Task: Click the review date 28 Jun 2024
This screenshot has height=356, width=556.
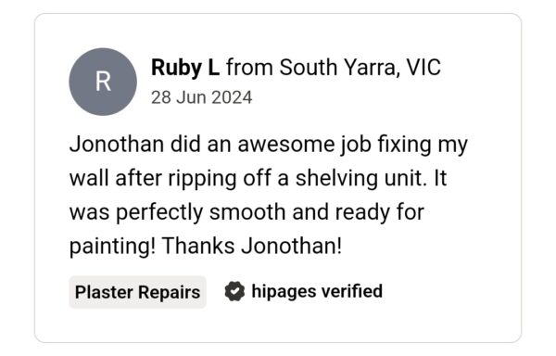Action: 201,97
